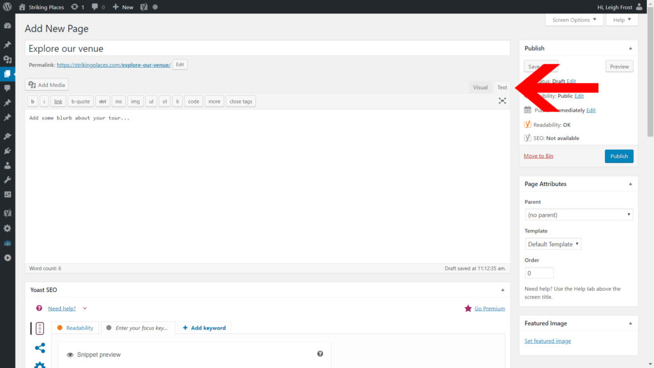
Task: Open the Default Template dropdown
Action: (552, 244)
